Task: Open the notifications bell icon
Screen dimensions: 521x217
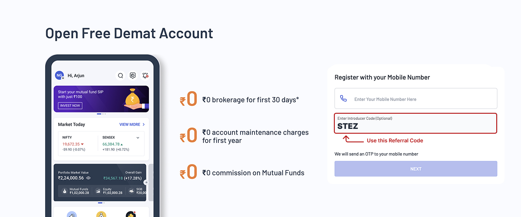Action: click(x=145, y=76)
